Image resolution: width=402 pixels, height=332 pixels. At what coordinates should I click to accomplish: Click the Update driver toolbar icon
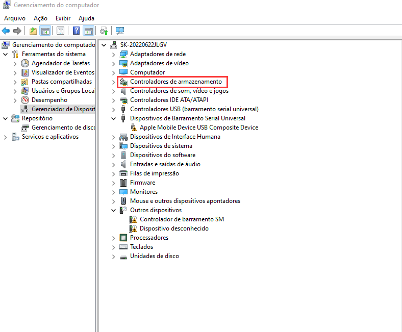(x=104, y=31)
